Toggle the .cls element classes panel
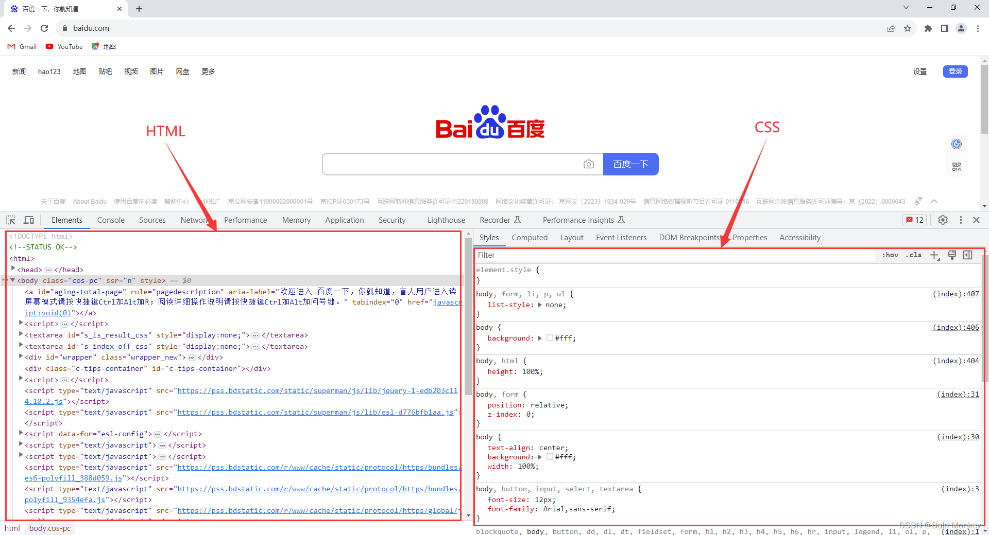The height and width of the screenshot is (535, 989). pos(914,255)
